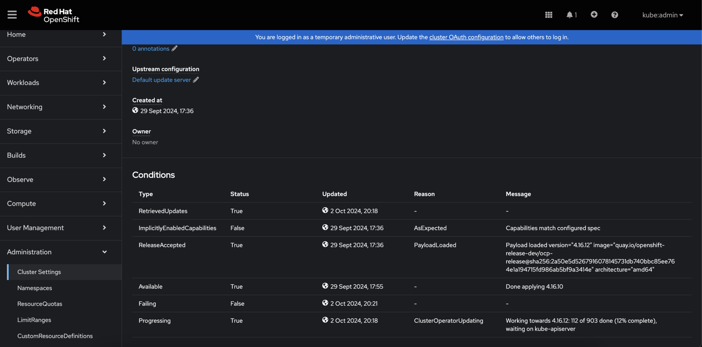Screen dimensions: 702x347
Task: Toggle the hamburger navigation menu
Action: 12,14
